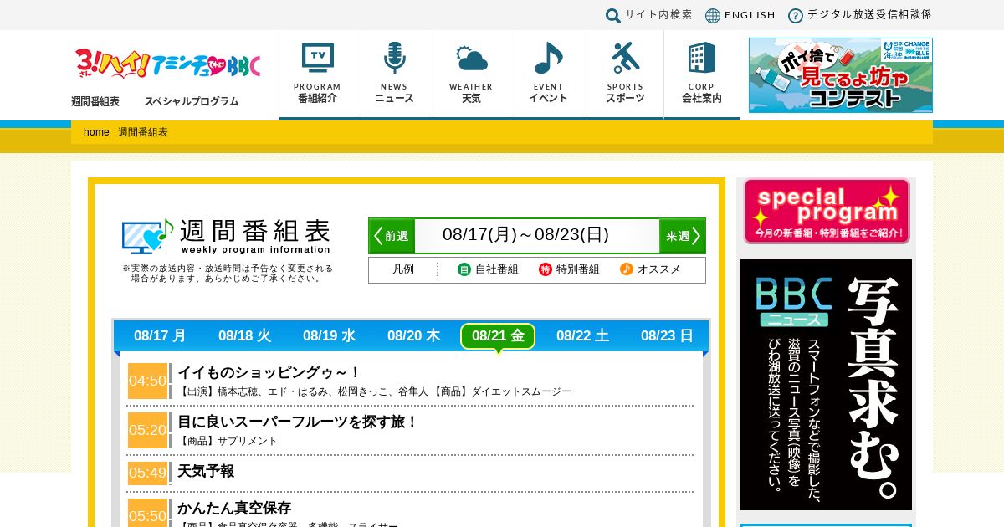Click the ENGLISH globe icon
The height and width of the screenshot is (527, 1004).
pos(713,15)
